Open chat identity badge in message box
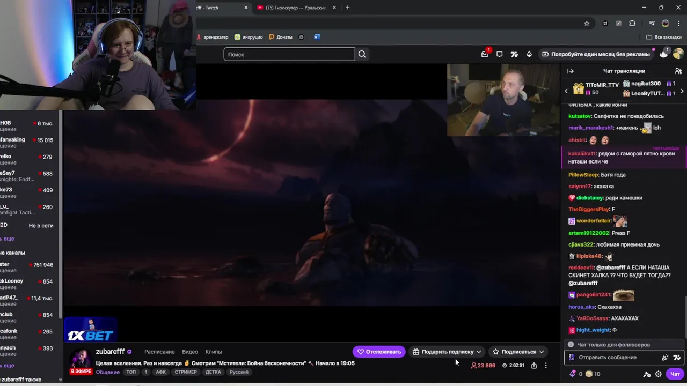This screenshot has width=687, height=386. [x=572, y=358]
